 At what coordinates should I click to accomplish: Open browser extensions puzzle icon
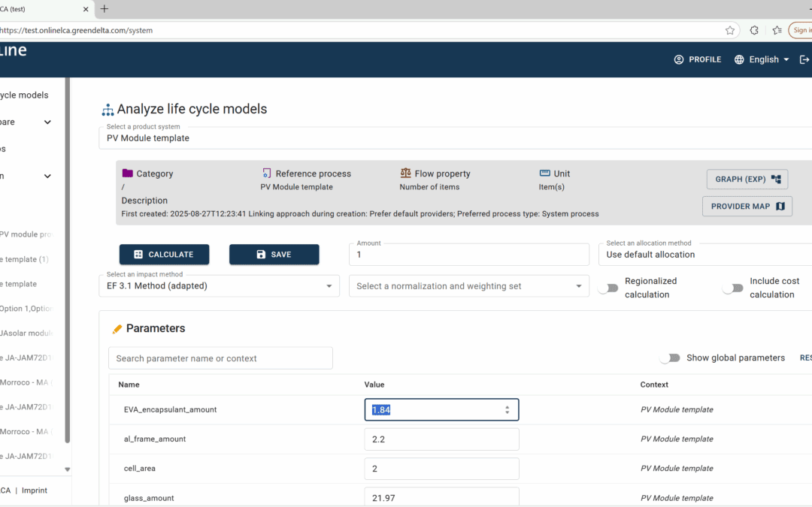[754, 30]
